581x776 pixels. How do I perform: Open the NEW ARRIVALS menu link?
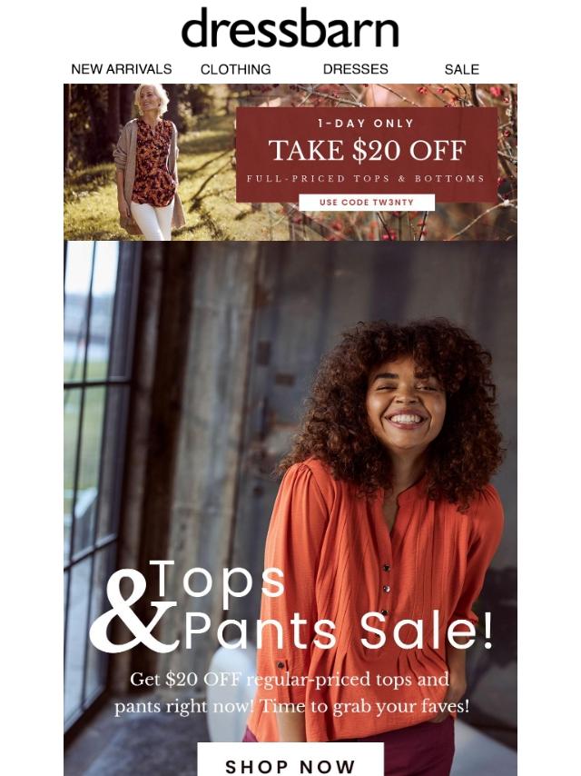tap(122, 69)
